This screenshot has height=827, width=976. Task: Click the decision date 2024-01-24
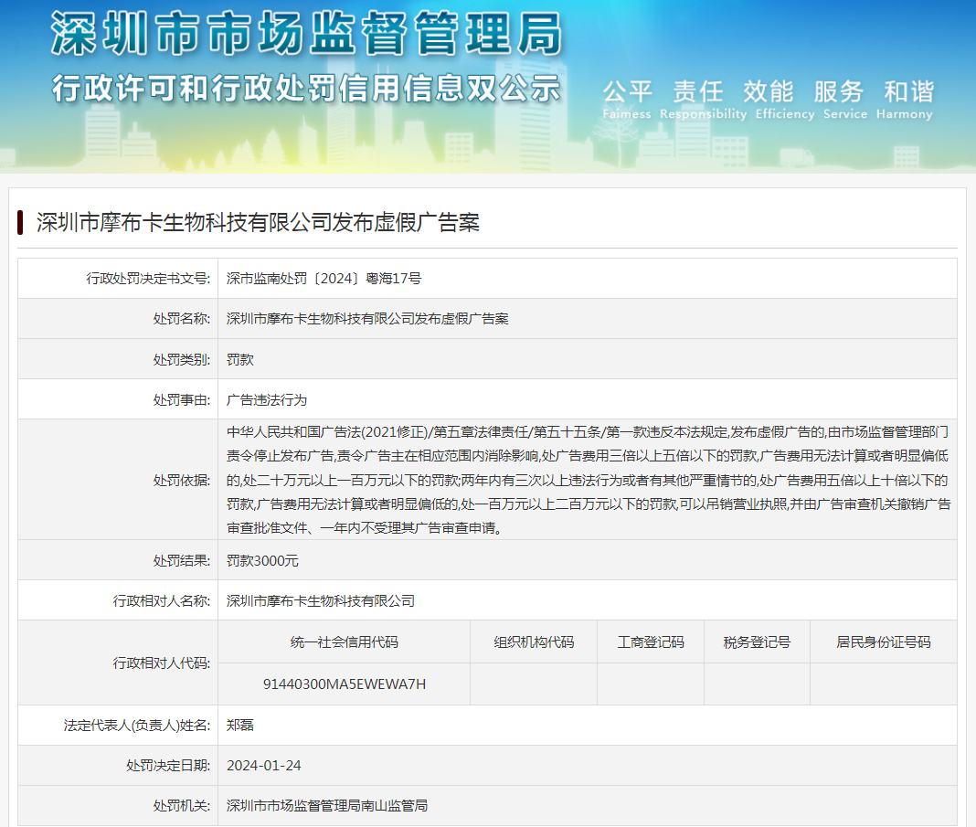(x=263, y=765)
